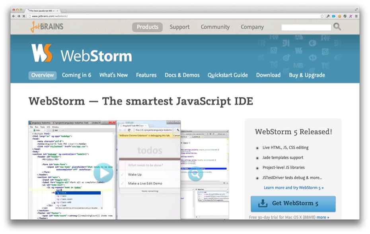Click the JetBrains logo
The height and width of the screenshot is (234, 370).
coord(47,27)
